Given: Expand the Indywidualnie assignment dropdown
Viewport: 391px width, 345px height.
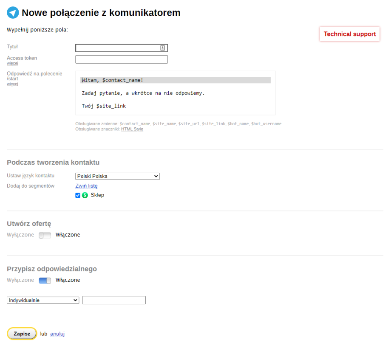Looking at the screenshot, I should [43, 300].
